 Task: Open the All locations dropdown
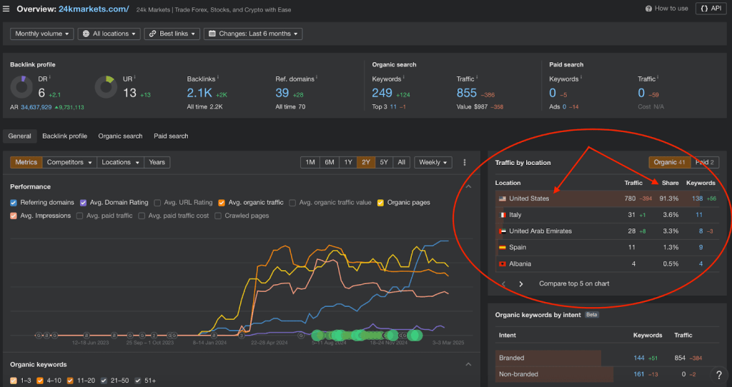(109, 34)
